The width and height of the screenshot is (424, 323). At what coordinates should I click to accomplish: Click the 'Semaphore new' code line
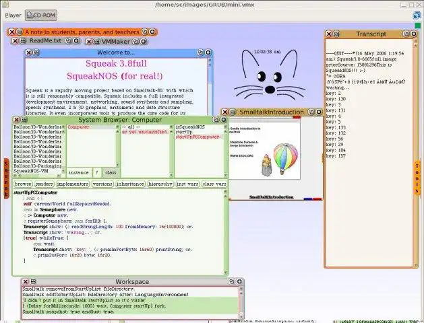(x=51, y=210)
